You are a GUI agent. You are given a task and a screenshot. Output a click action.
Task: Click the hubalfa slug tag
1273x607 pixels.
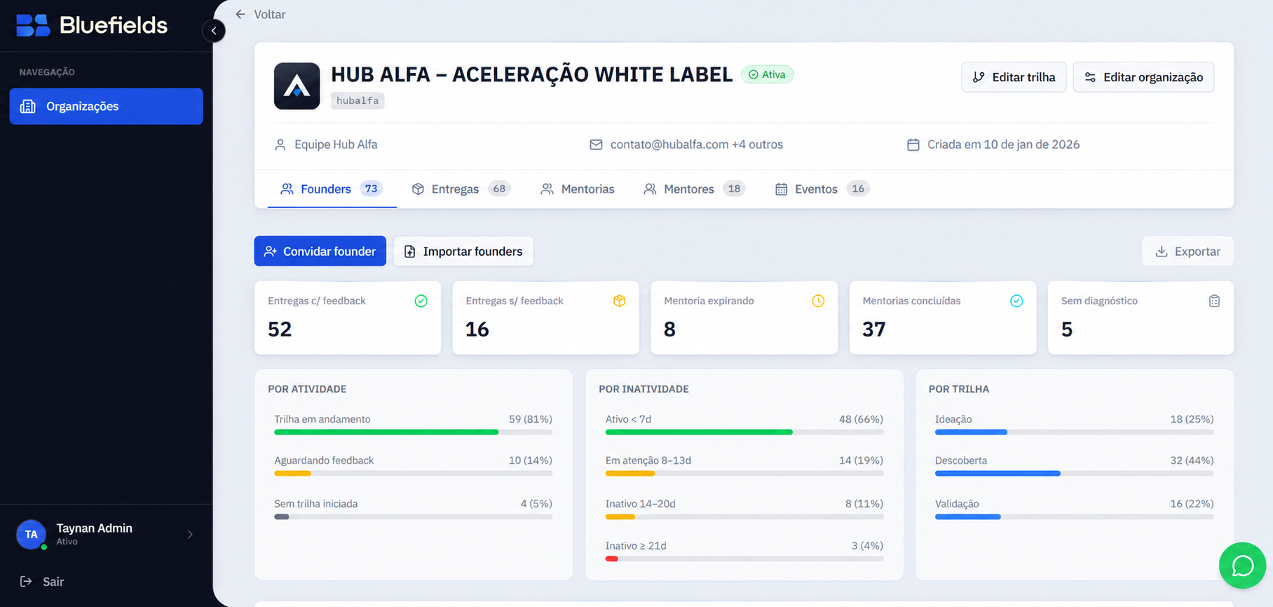click(358, 101)
